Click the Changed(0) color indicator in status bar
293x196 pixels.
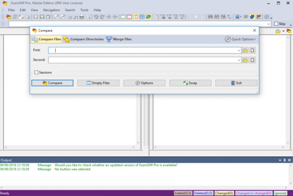pos(224,193)
